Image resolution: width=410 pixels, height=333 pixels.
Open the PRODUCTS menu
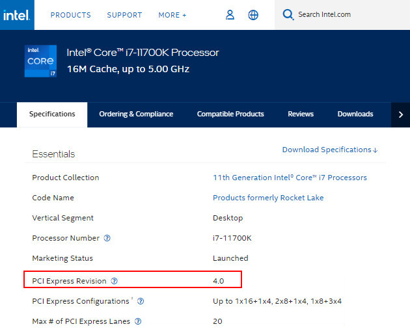tap(70, 15)
